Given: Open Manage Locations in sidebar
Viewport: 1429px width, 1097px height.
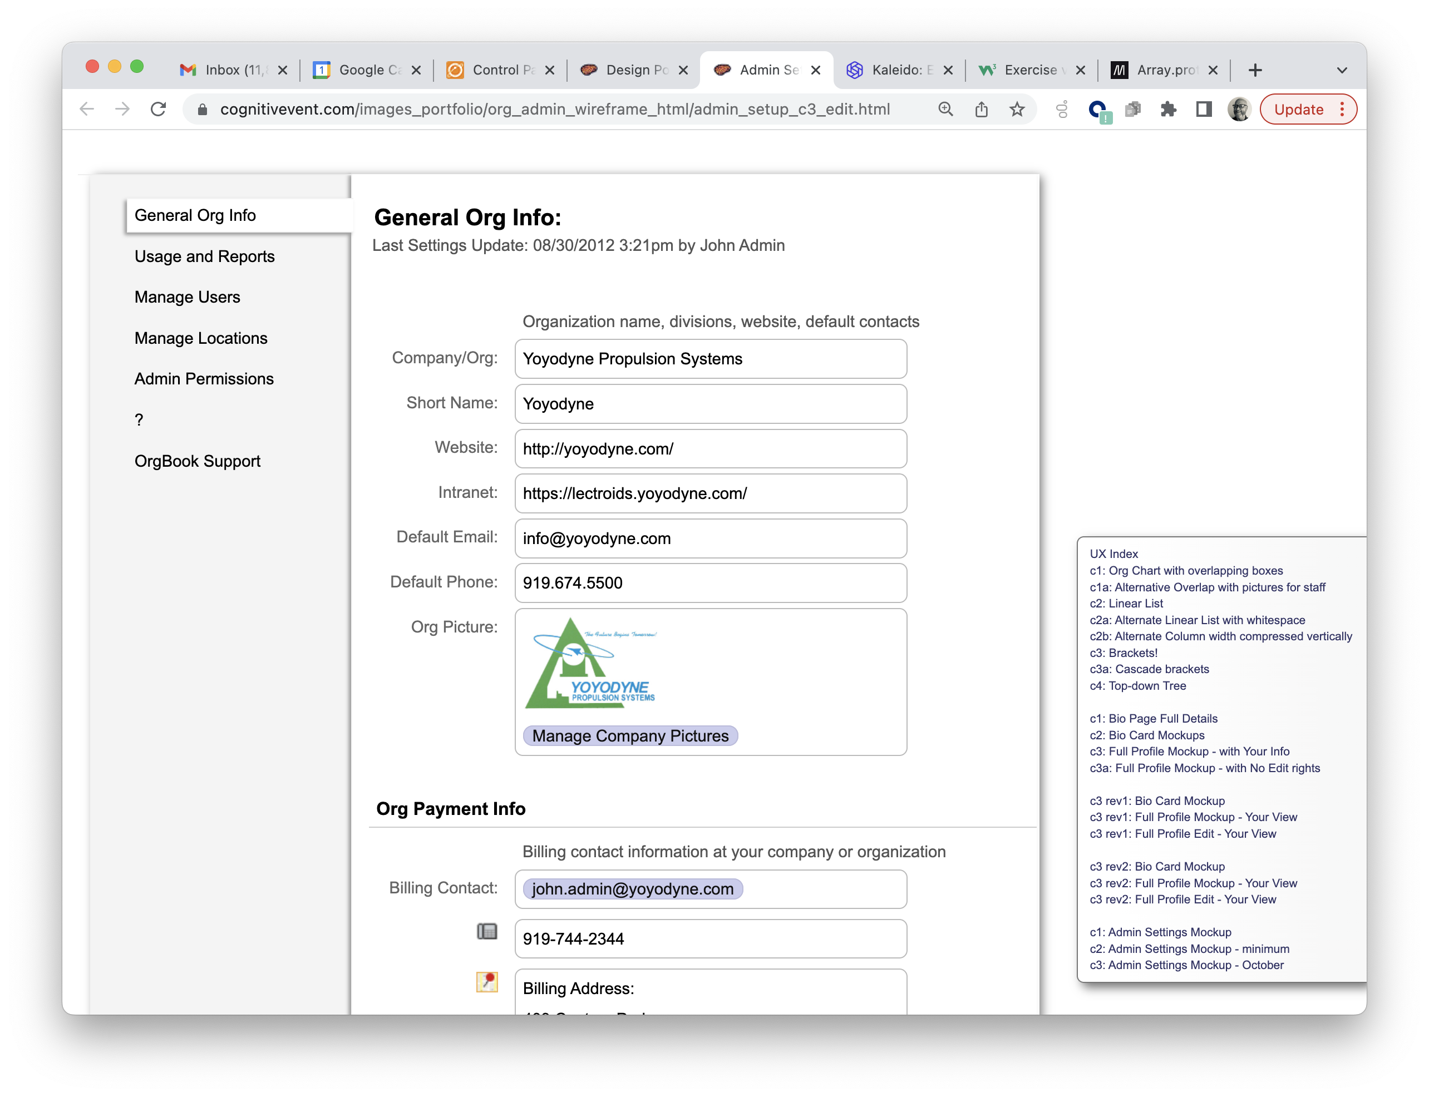Looking at the screenshot, I should click(x=200, y=338).
